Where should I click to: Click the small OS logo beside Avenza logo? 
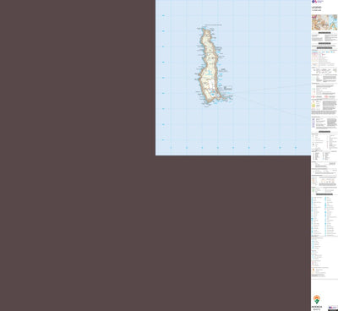pyautogui.click(x=333, y=308)
